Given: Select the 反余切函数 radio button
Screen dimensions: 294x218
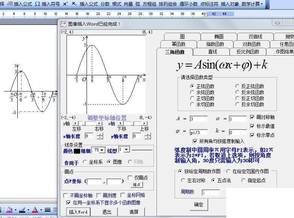Looking at the screenshot, I should [237, 104].
